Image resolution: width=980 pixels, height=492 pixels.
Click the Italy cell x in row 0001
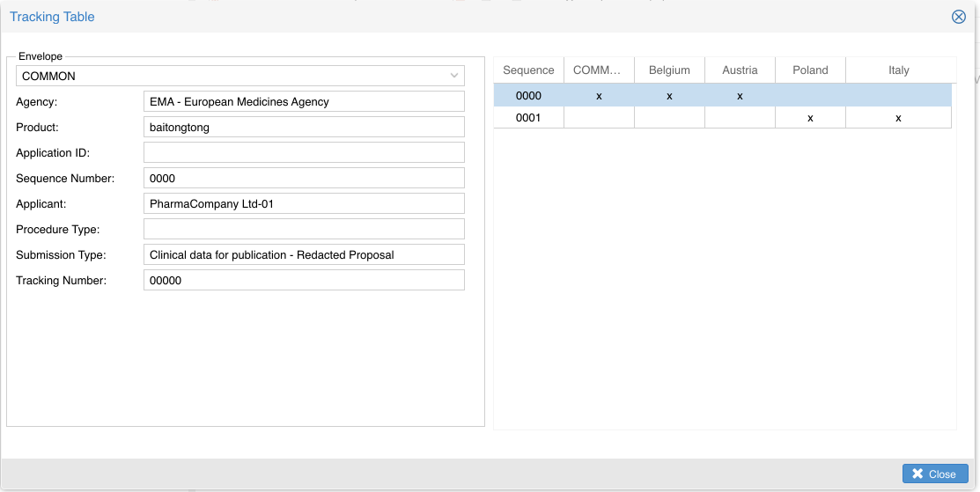click(898, 118)
